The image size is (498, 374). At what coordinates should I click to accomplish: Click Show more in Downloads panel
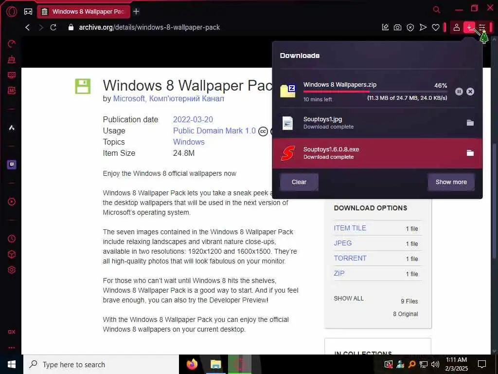(x=451, y=182)
